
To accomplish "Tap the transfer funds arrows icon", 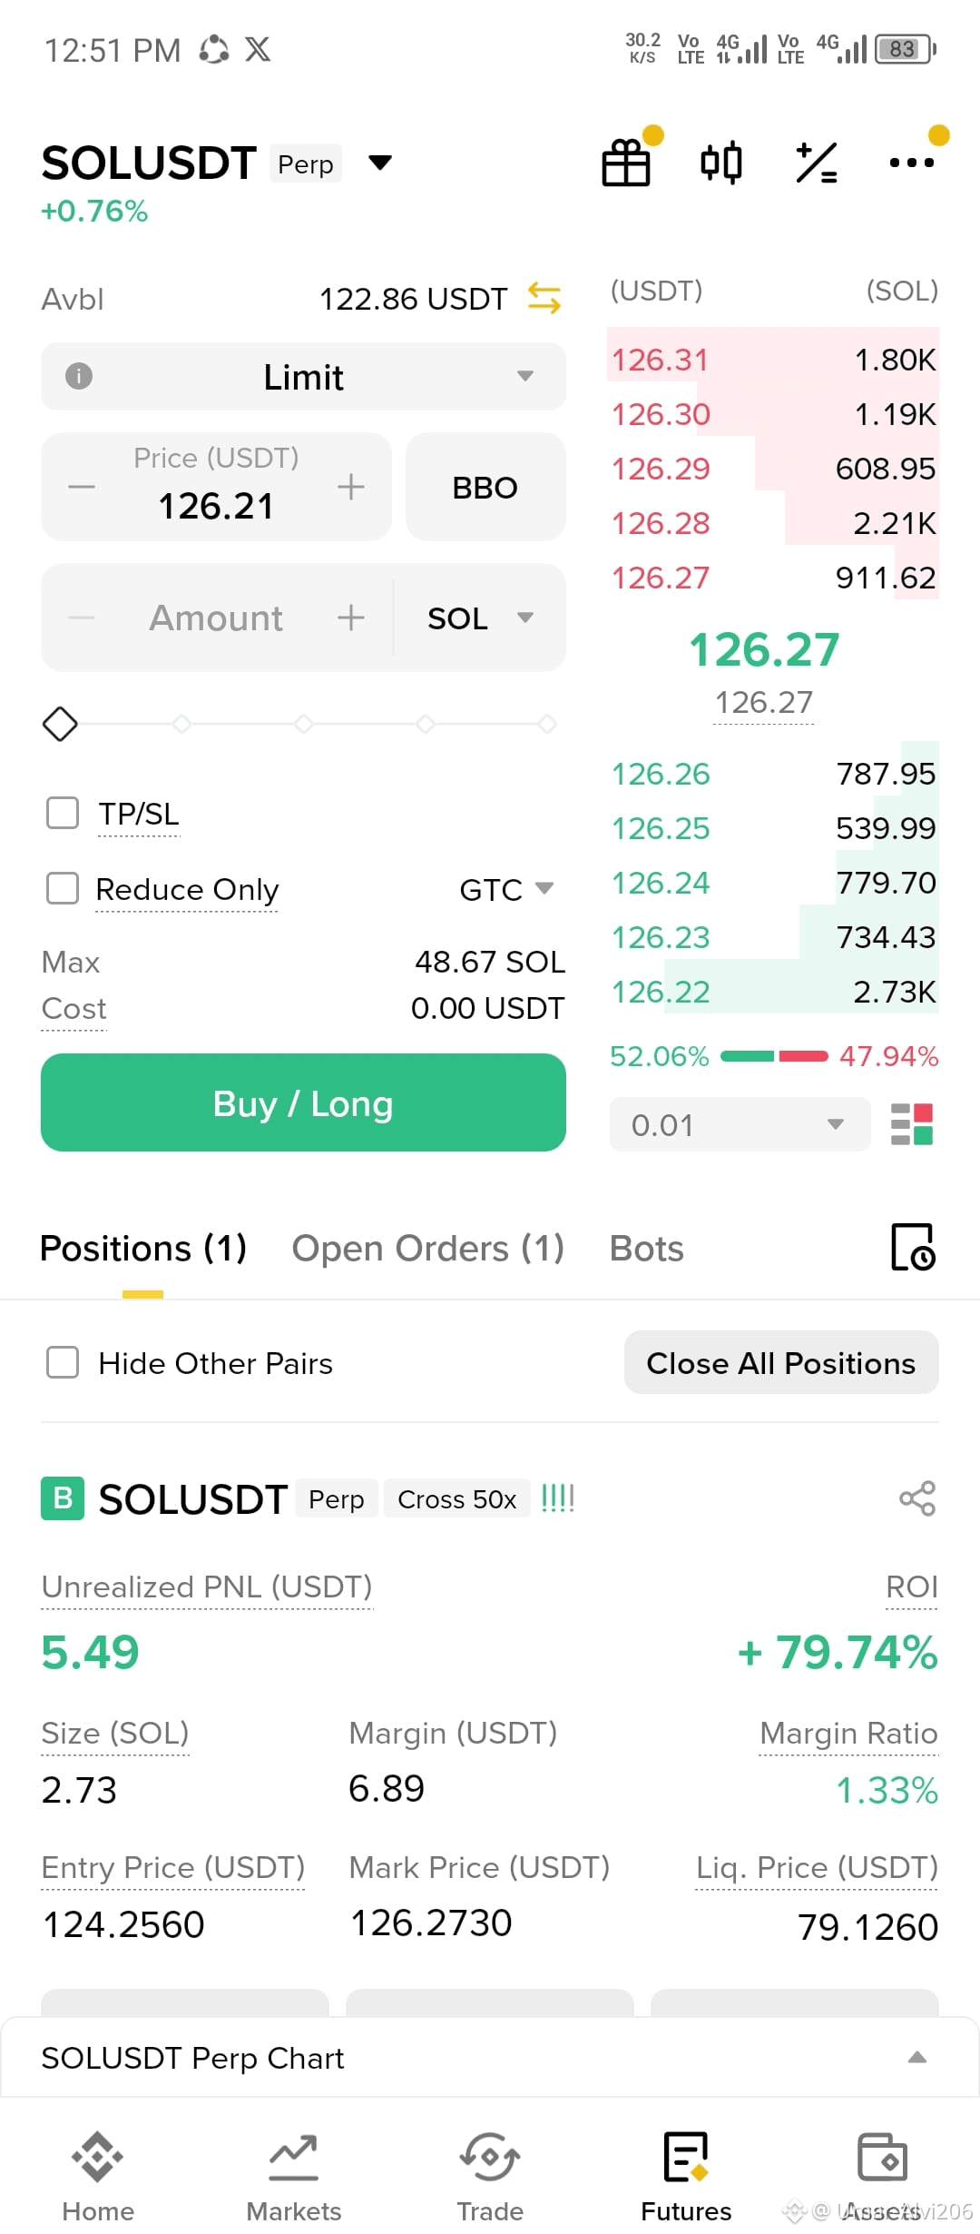I will coord(544,298).
